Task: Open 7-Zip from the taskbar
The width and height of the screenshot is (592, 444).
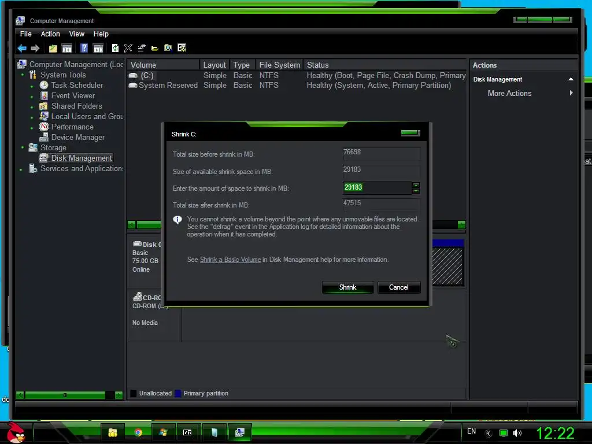Action: point(187,432)
